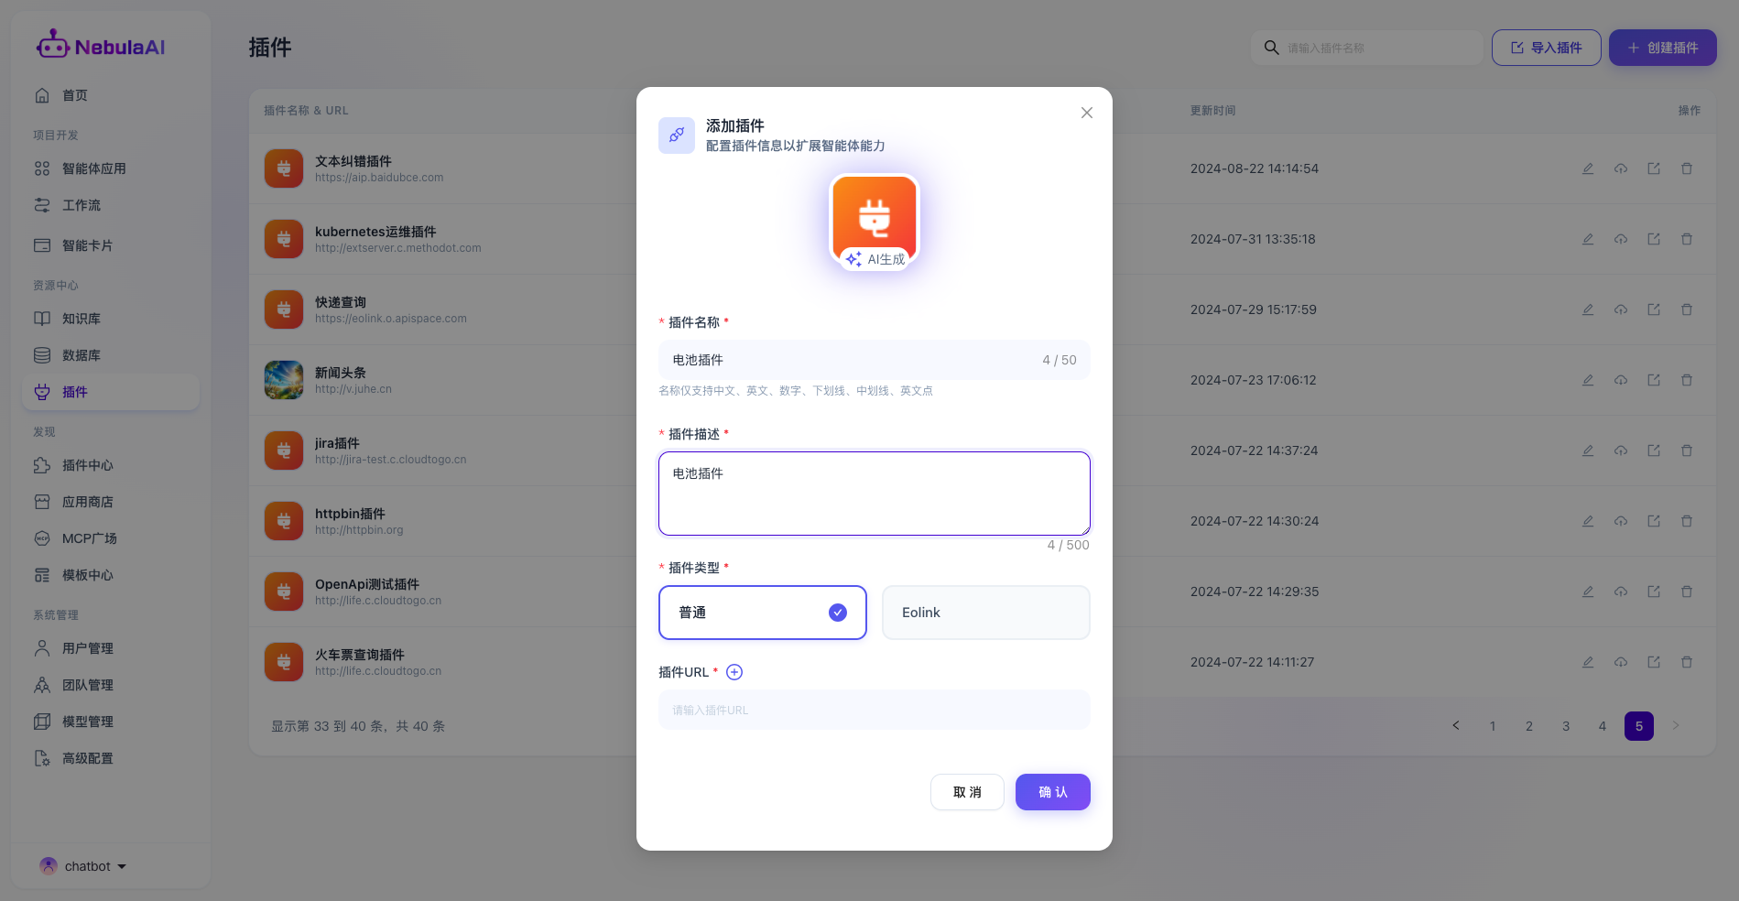Select the Eolink plugin type
Image resolution: width=1739 pixels, height=901 pixels.
(985, 613)
